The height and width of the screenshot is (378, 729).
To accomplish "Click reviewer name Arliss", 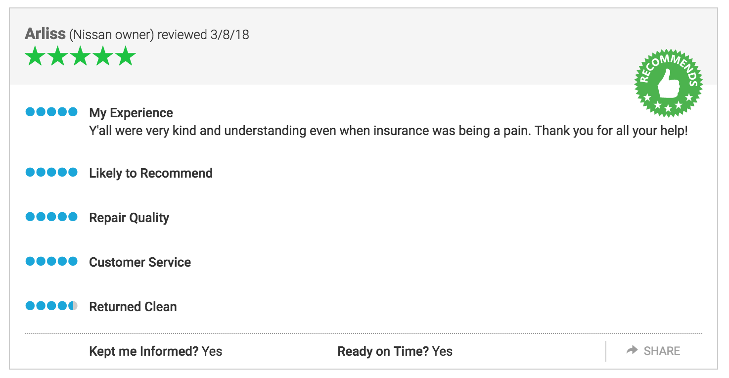I will click(x=45, y=34).
